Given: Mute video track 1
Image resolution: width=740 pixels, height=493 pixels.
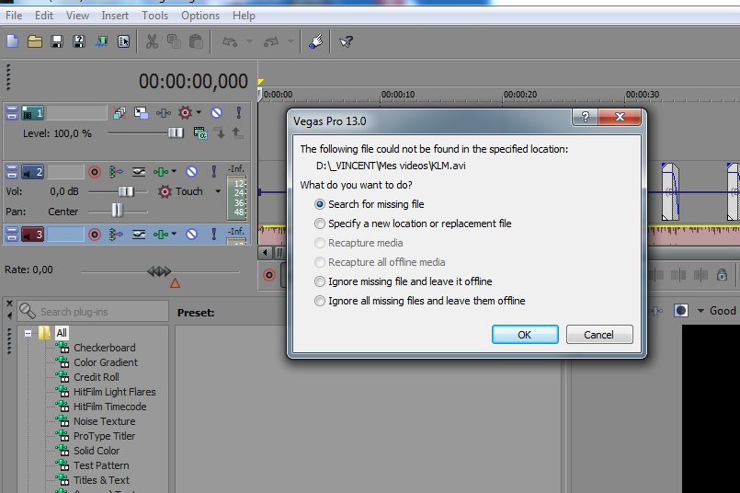Looking at the screenshot, I should [217, 113].
